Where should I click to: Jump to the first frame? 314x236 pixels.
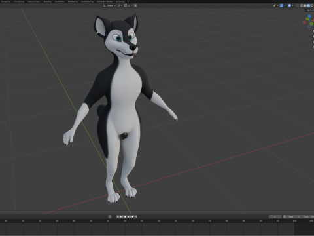pos(118,216)
